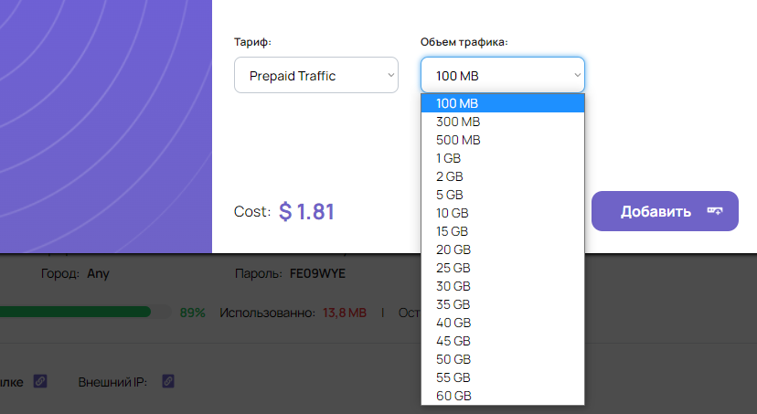
Task: Click the 89% percentage text
Action: (193, 313)
